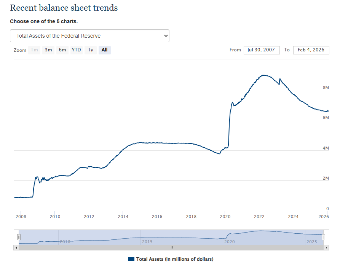The height and width of the screenshot is (263, 340).
Task: Click the horizontal scrollbar thumb
Action: click(171, 247)
